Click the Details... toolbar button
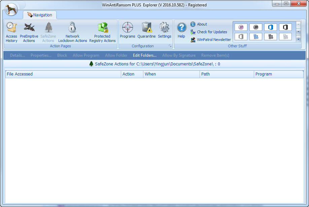 [x=18, y=55]
